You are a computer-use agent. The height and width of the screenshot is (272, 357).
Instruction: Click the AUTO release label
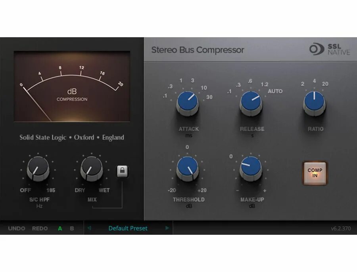(x=275, y=91)
